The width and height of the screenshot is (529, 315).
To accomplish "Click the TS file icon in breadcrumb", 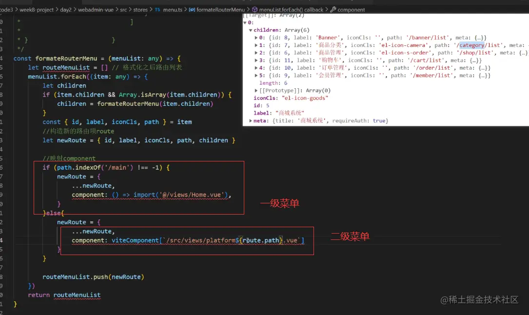I will tap(157, 10).
